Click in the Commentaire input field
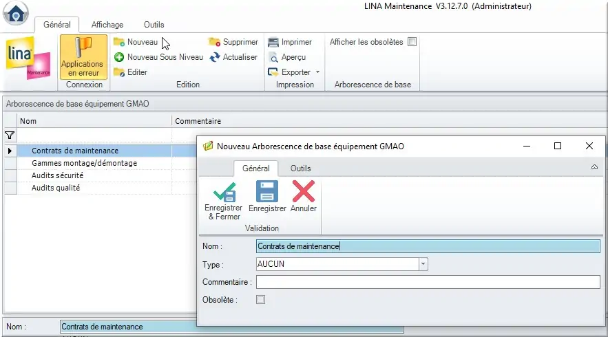 pyautogui.click(x=428, y=282)
